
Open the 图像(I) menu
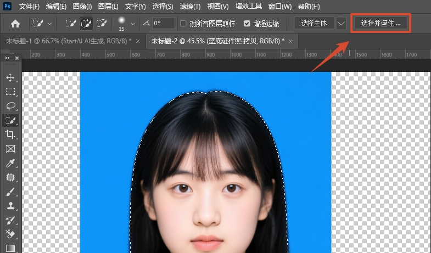click(x=82, y=7)
